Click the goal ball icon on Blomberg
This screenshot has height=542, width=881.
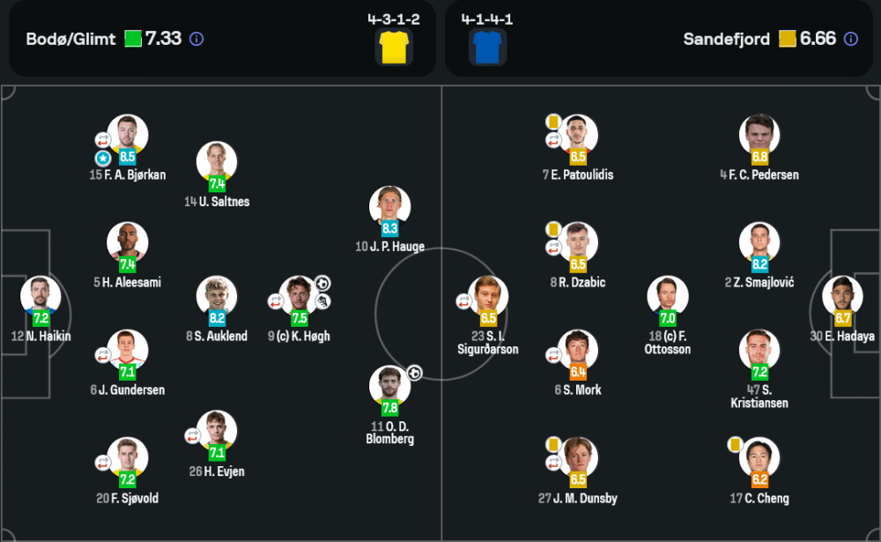pyautogui.click(x=414, y=373)
